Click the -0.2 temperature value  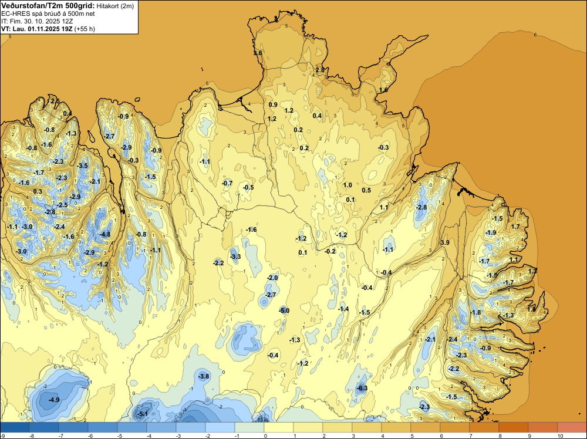click(x=330, y=252)
